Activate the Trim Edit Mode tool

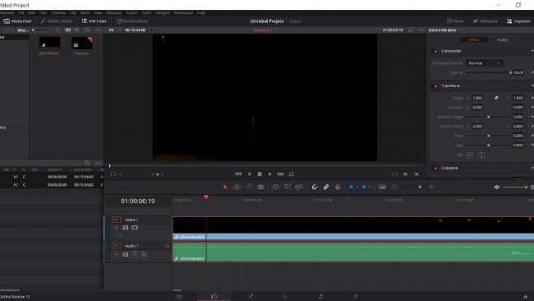237,187
